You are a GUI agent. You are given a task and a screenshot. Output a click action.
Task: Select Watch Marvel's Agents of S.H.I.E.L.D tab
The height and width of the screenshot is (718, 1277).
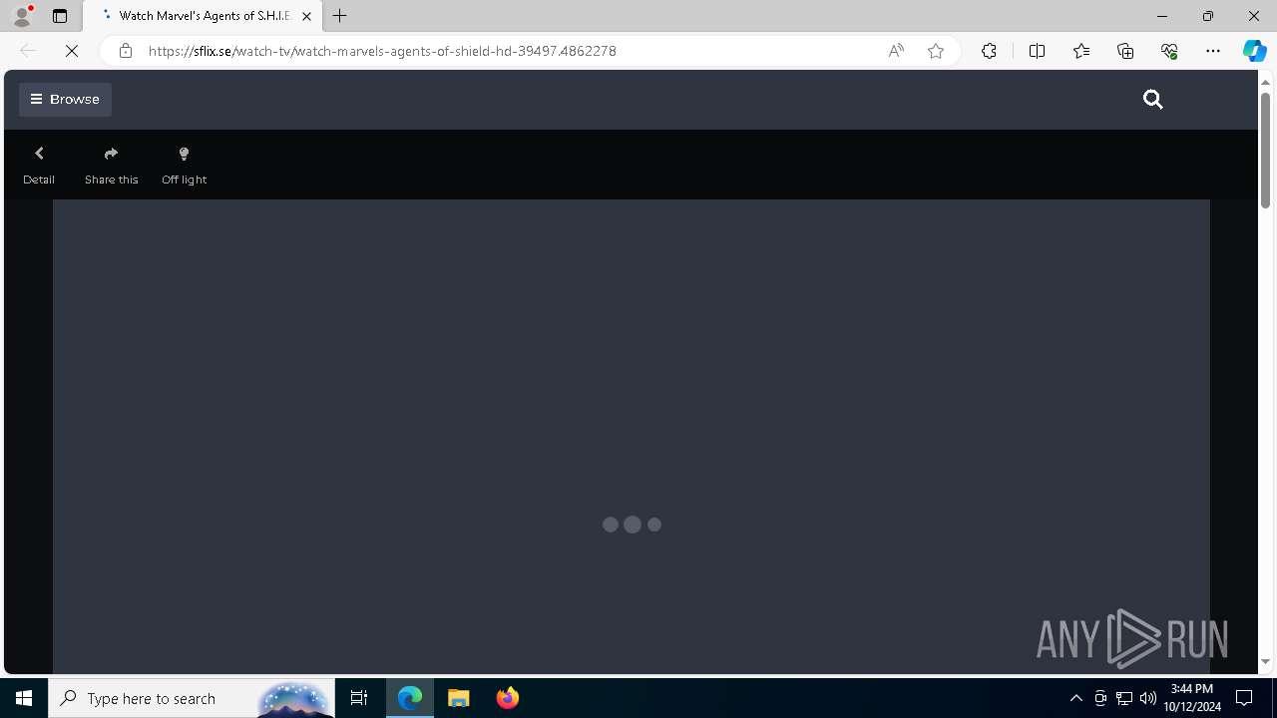(x=205, y=16)
